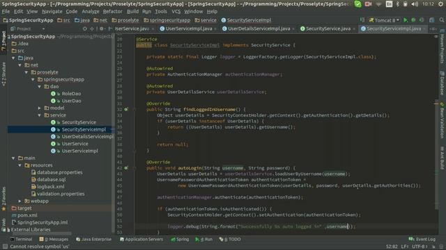Image resolution: width=446 pixels, height=250 pixels.
Task: Collapse the proselyte package node
Action: point(26,72)
